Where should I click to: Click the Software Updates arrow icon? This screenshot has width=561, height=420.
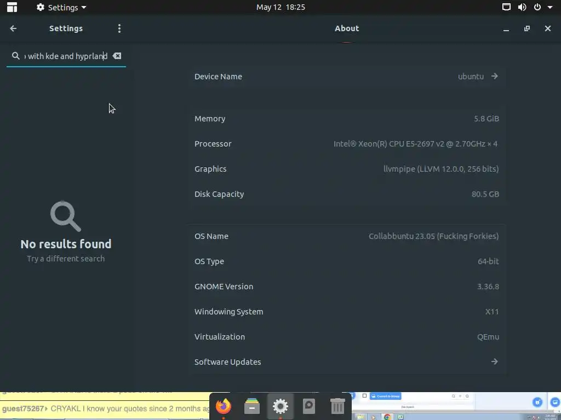point(495,361)
